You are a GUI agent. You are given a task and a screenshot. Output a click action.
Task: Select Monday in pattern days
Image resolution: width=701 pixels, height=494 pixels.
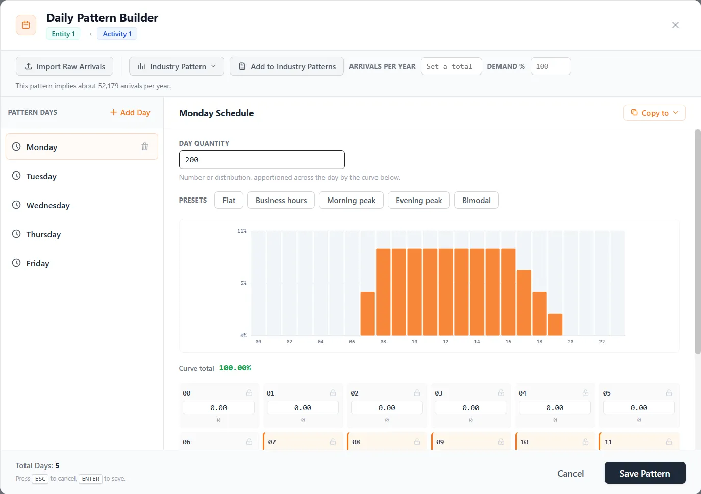point(82,146)
